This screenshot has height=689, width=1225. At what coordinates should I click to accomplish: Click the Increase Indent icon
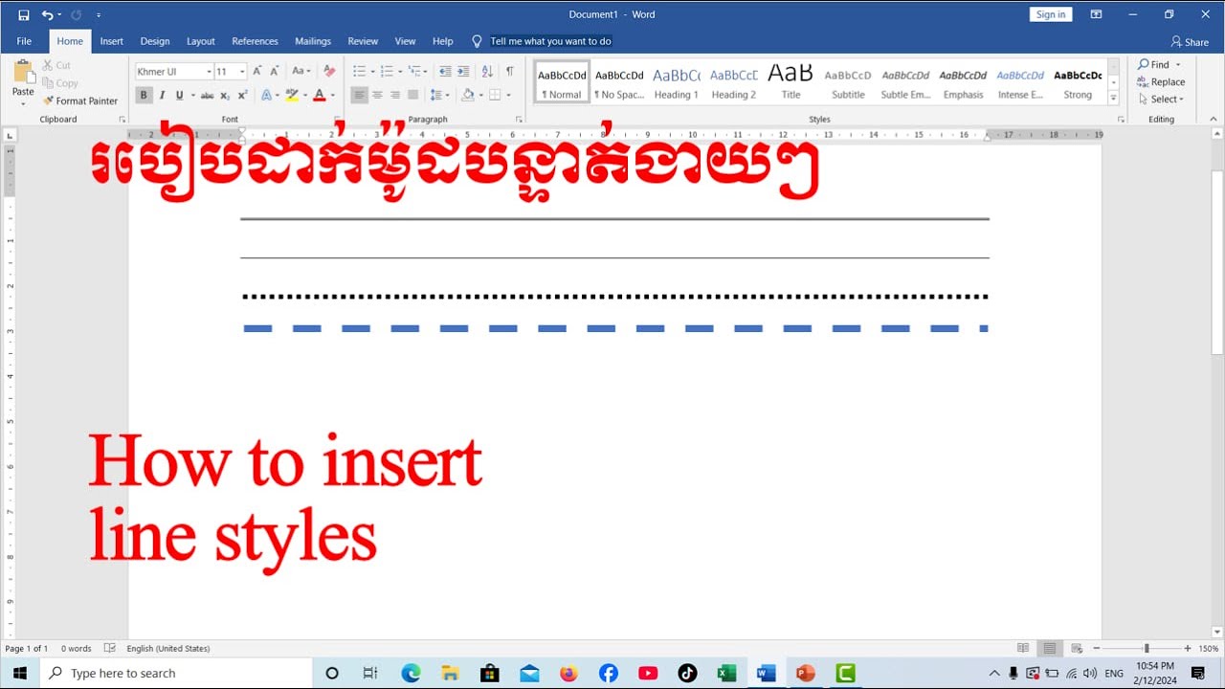[x=463, y=71]
